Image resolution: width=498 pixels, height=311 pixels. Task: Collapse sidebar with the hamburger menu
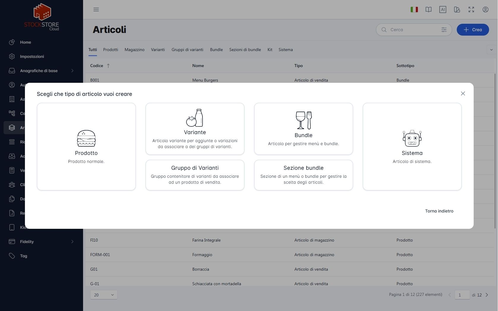(x=96, y=9)
